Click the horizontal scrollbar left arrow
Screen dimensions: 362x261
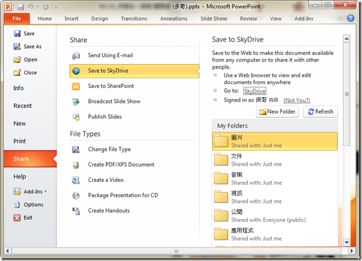(7, 250)
